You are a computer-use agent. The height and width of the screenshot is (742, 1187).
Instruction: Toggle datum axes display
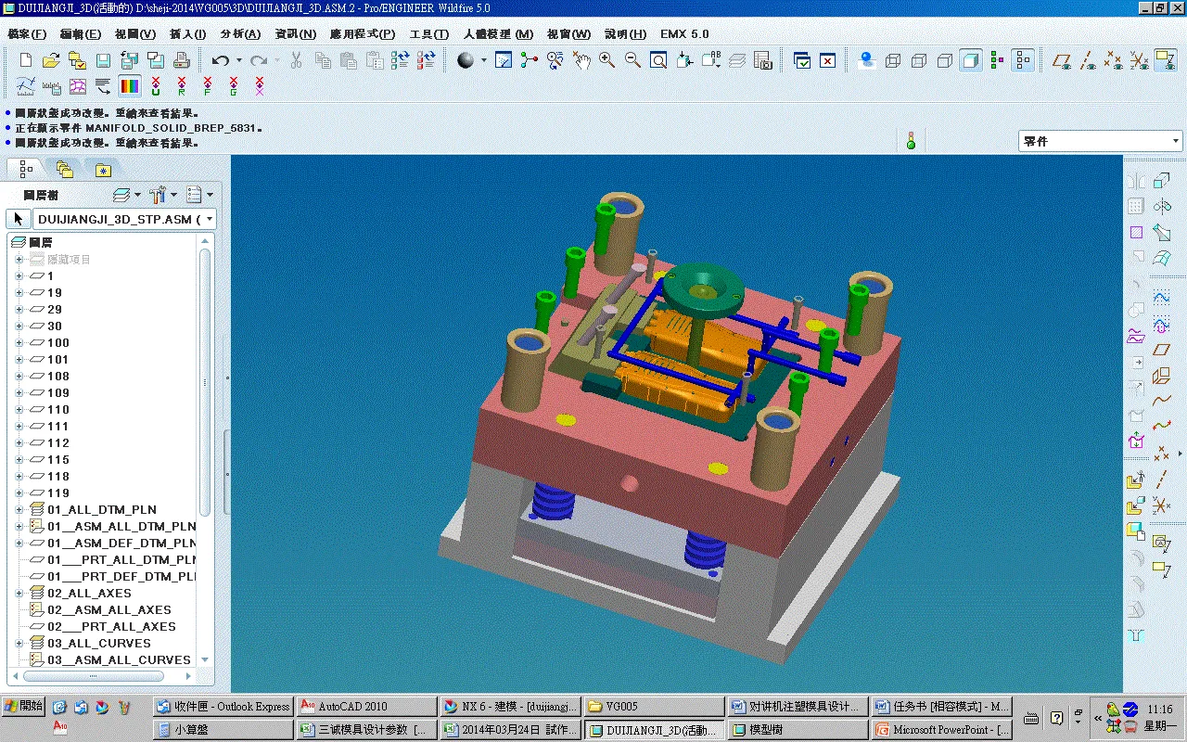pyautogui.click(x=1088, y=60)
